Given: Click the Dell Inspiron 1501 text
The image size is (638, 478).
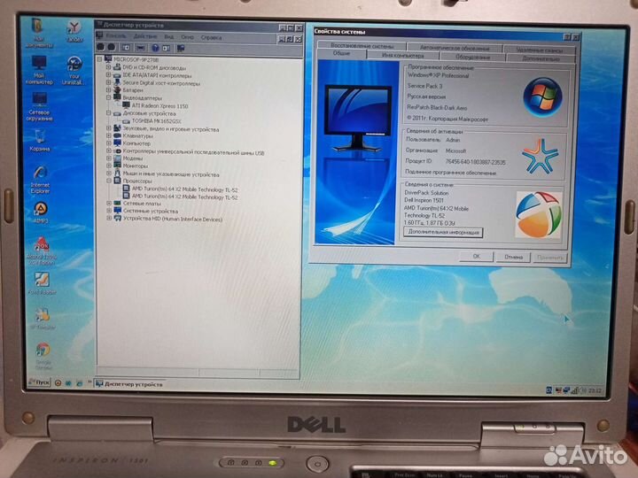Looking at the screenshot, I should [x=424, y=200].
